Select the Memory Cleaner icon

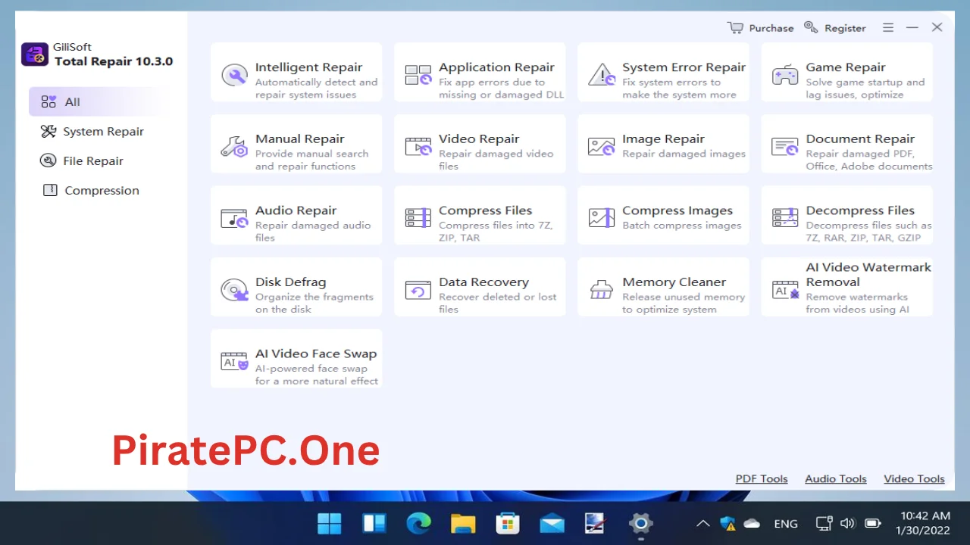[x=602, y=290]
